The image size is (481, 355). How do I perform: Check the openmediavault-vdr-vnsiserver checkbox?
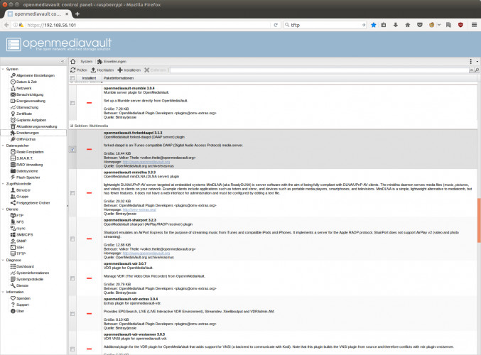(x=72, y=349)
